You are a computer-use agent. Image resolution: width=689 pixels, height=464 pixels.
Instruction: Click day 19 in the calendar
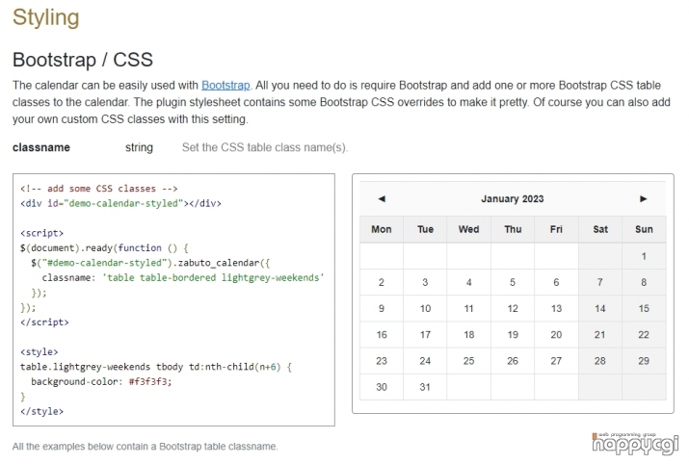pos(513,335)
